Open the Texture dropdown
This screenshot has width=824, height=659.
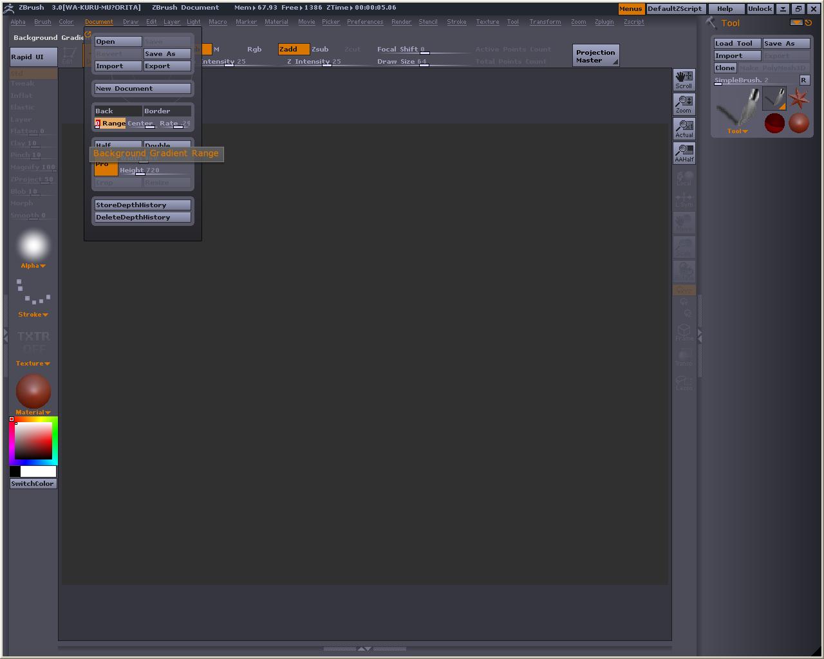coord(33,364)
